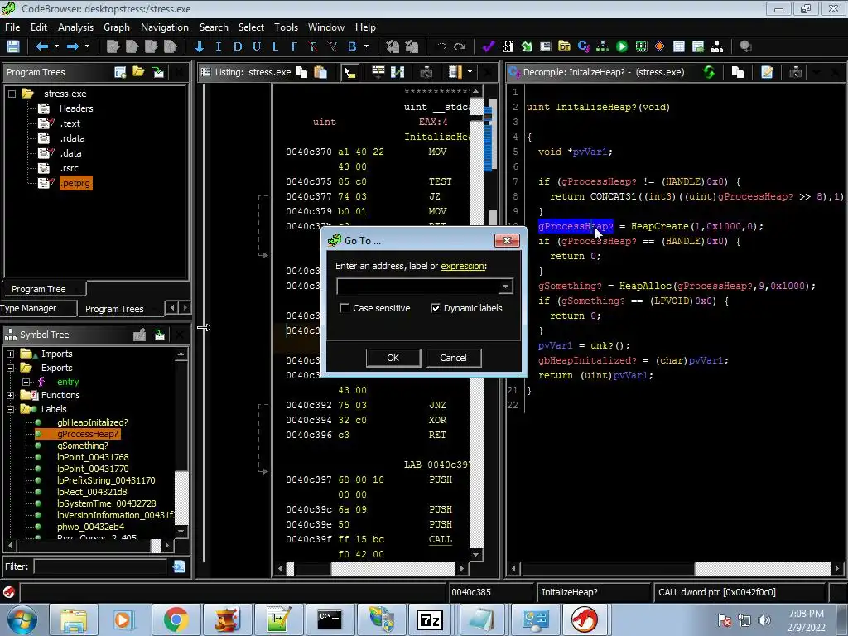
Task: Click OK in the Go To dialog
Action: point(393,358)
